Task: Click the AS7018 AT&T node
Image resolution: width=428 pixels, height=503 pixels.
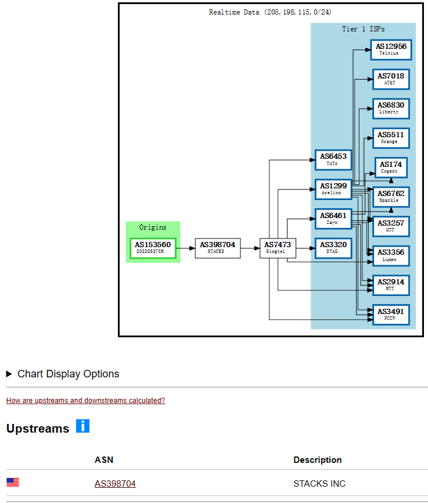Action: point(391,79)
